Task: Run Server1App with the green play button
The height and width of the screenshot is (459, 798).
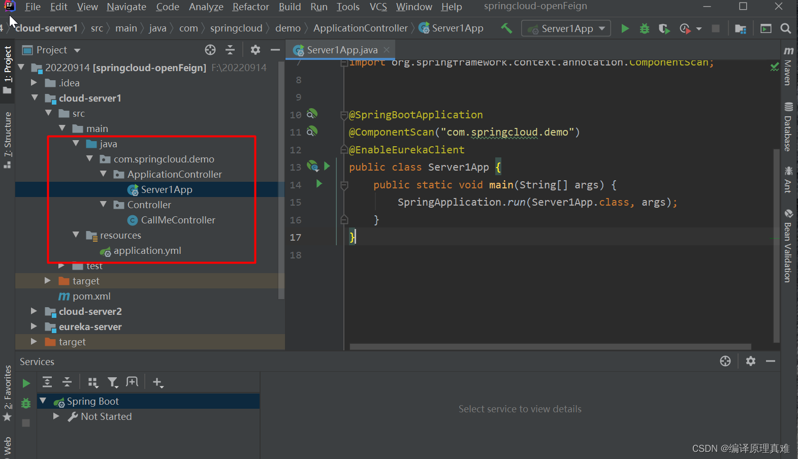Action: (625, 28)
